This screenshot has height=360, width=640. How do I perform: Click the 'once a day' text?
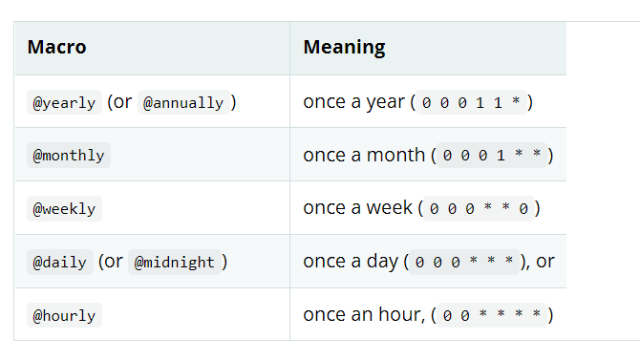[351, 262]
